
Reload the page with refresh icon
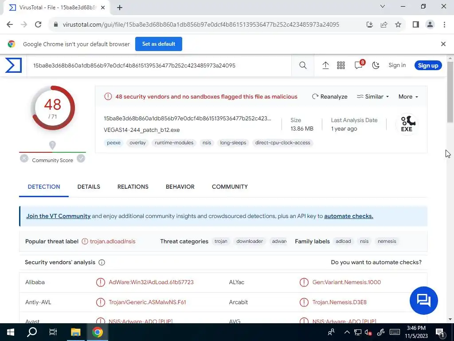click(x=38, y=24)
